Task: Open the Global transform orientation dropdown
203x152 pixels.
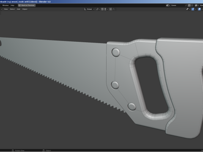Action: [89, 9]
